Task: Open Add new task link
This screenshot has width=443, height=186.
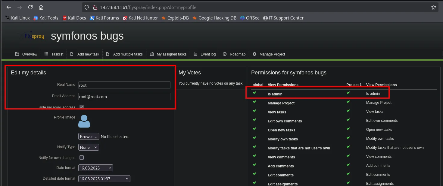Action: pos(85,54)
